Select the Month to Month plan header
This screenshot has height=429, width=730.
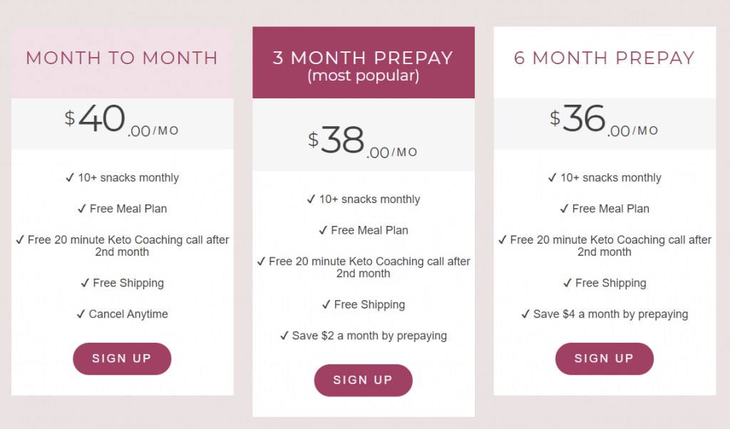click(122, 58)
